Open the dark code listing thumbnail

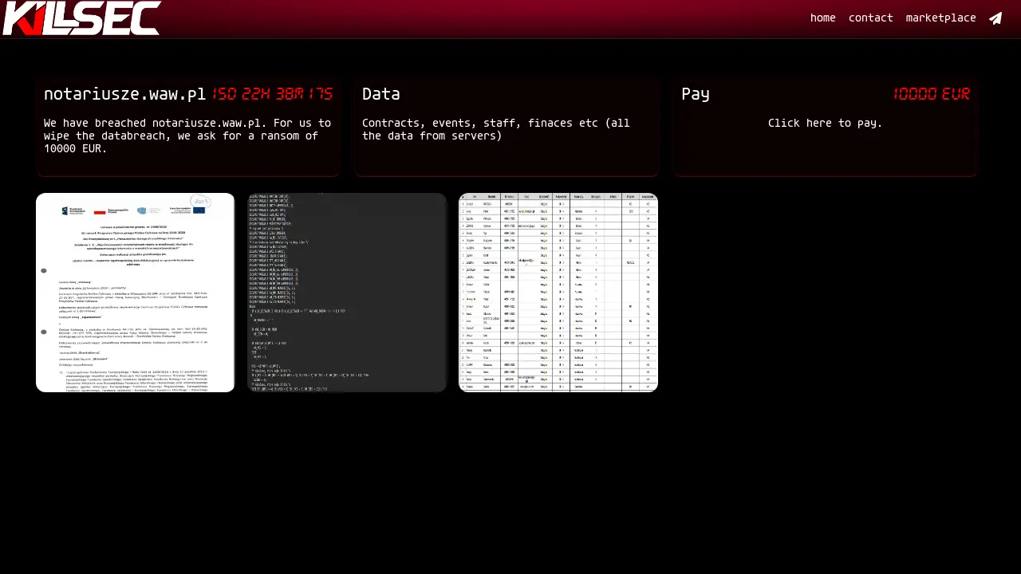[x=346, y=293]
